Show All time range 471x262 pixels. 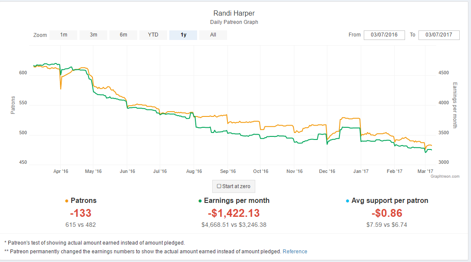[x=213, y=35]
